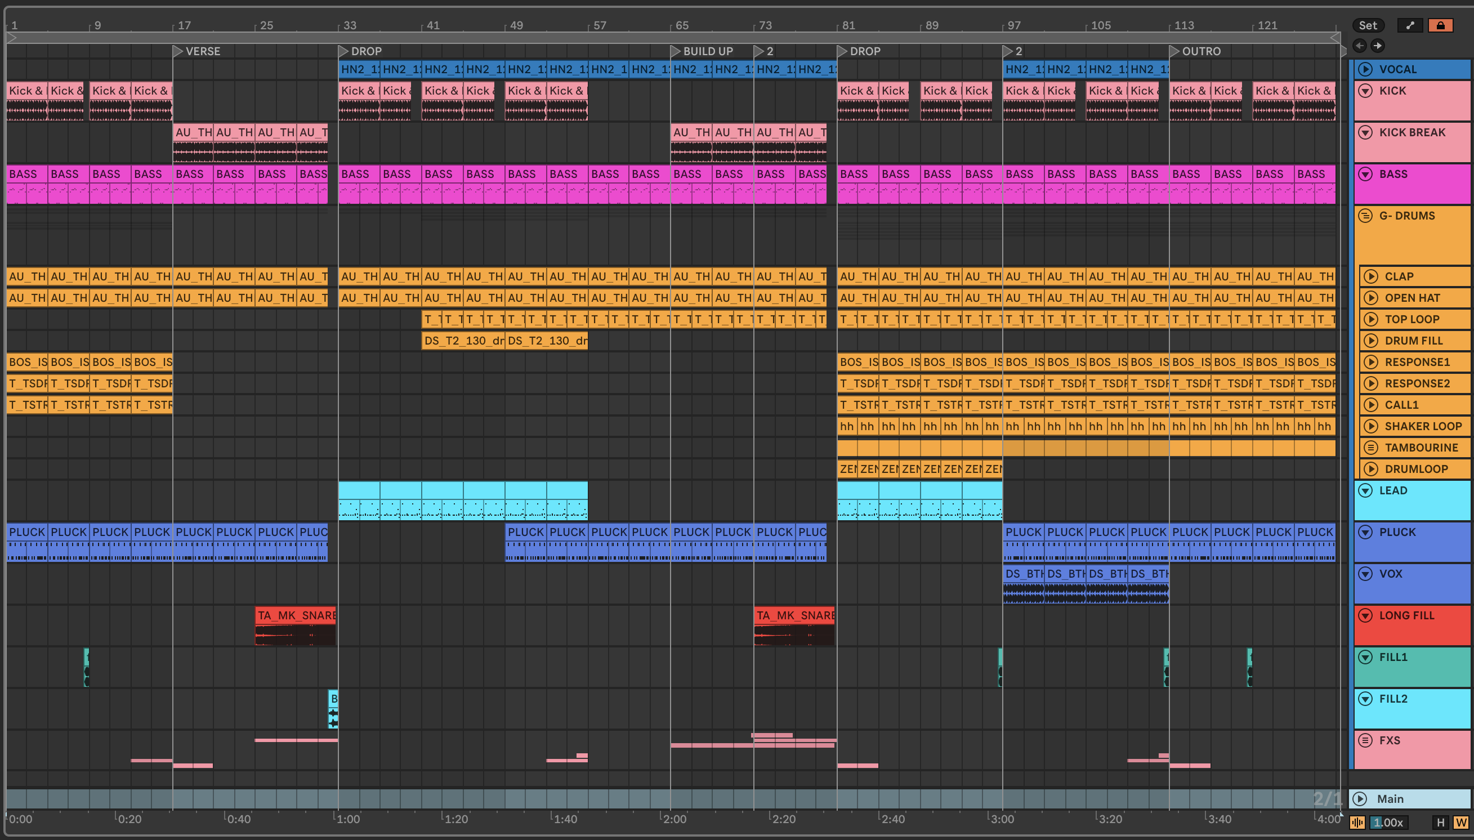This screenshot has width=1474, height=840.
Task: Toggle the waveform optimize icon button
Action: click(x=1357, y=823)
